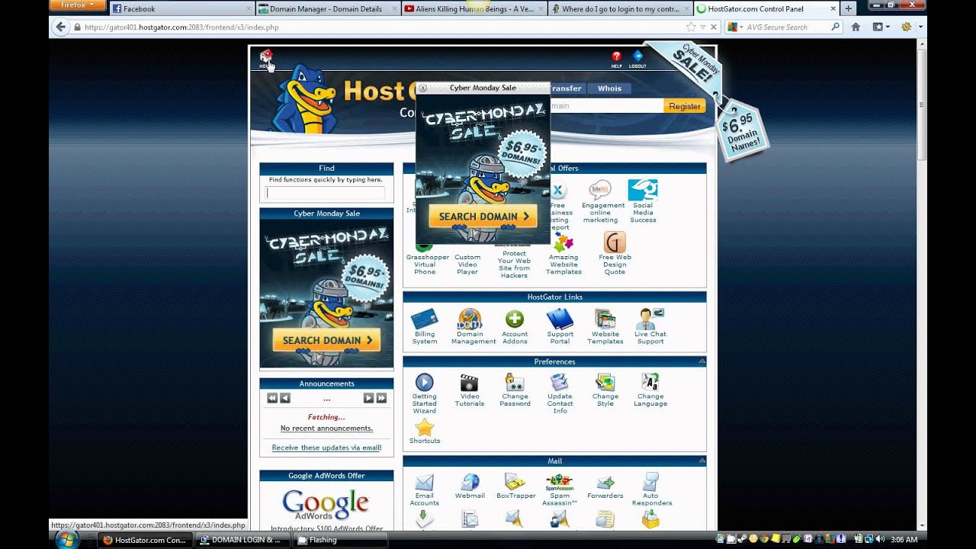Image resolution: width=976 pixels, height=549 pixels.
Task: Select the Whois tab
Action: coord(609,88)
